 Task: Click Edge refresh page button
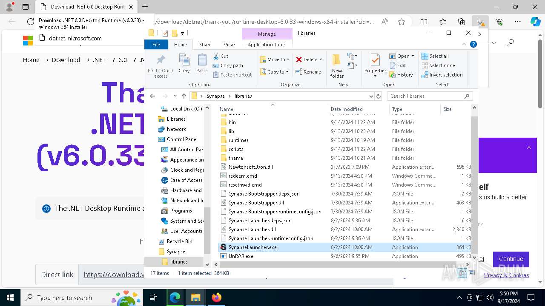(x=30, y=22)
